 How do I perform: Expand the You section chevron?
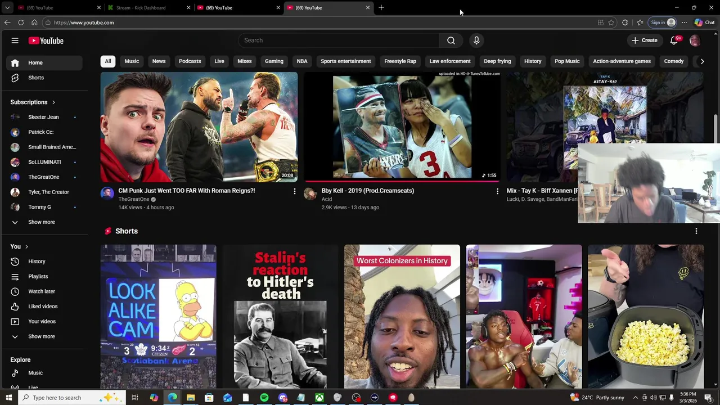(26, 246)
